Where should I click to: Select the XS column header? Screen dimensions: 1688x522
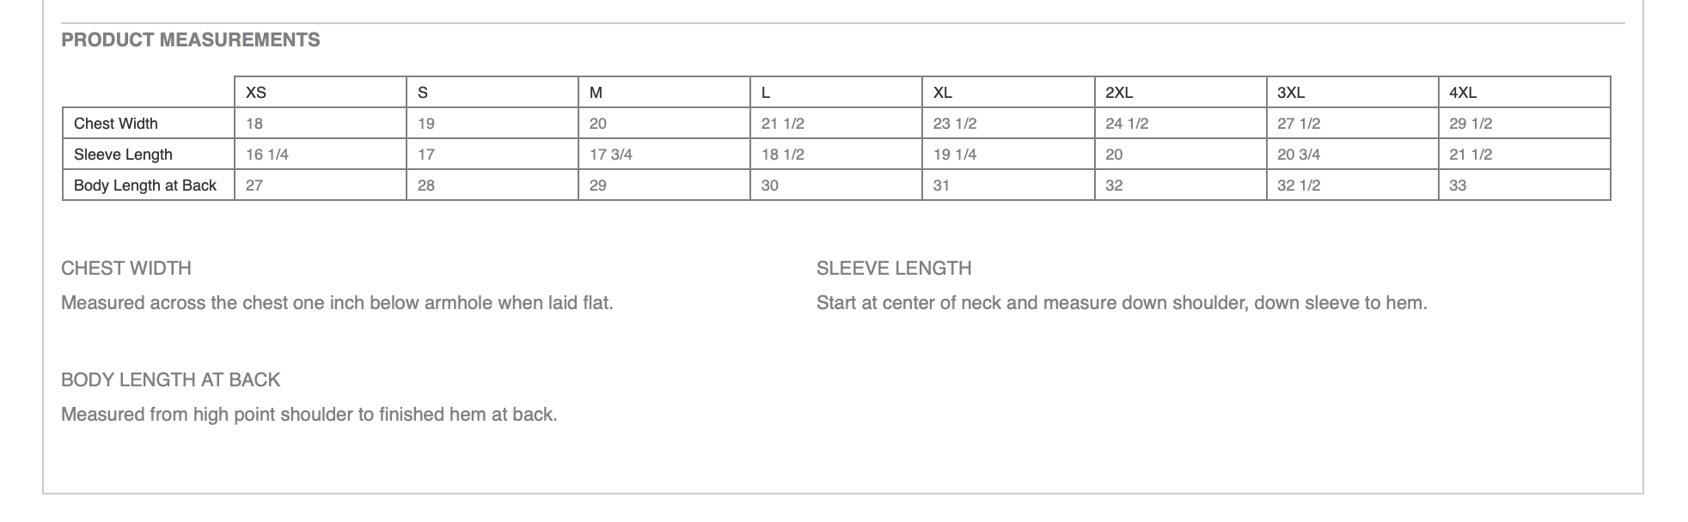tap(321, 92)
